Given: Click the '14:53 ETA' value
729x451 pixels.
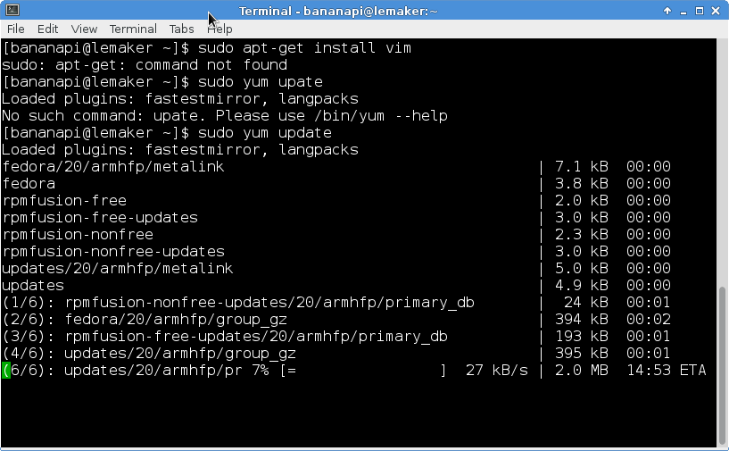Looking at the screenshot, I should tap(667, 371).
